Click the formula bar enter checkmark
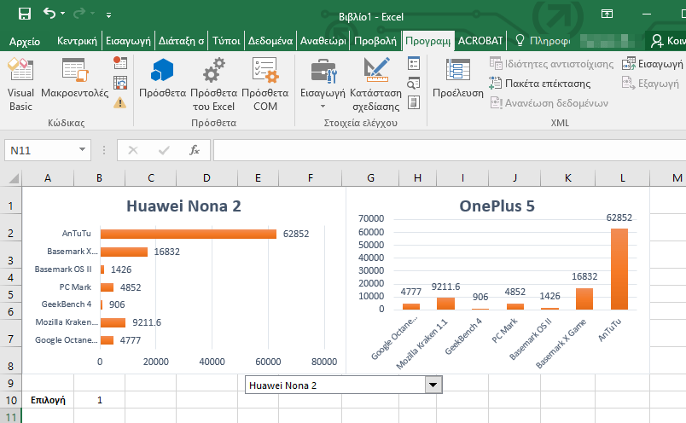Viewport: 686px width, 423px height. pyautogui.click(x=164, y=150)
